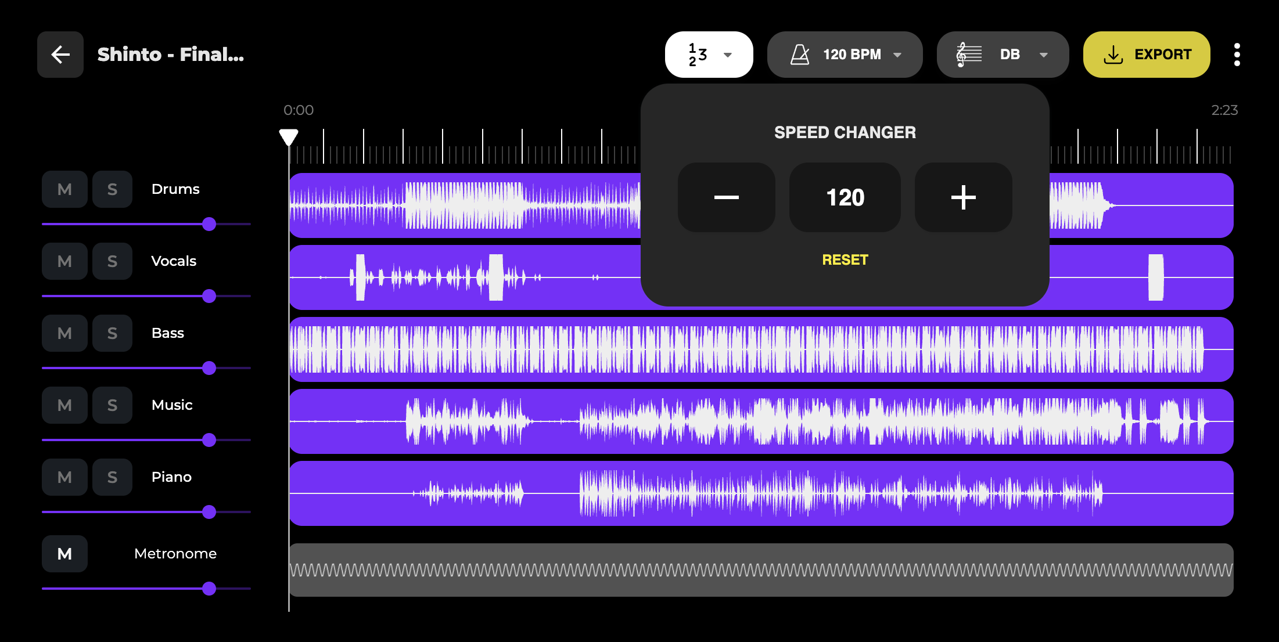Click the export download arrow icon
The image size is (1279, 642).
point(1113,55)
